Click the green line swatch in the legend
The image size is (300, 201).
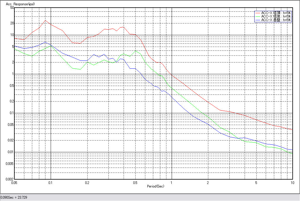258,16
